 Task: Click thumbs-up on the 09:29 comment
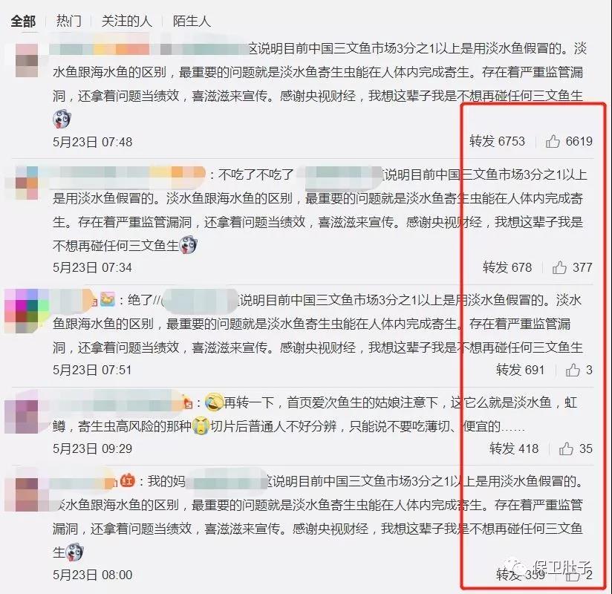pyautogui.click(x=566, y=448)
